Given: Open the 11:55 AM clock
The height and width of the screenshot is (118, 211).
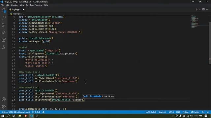Looking at the screenshot, I should tap(198, 116).
